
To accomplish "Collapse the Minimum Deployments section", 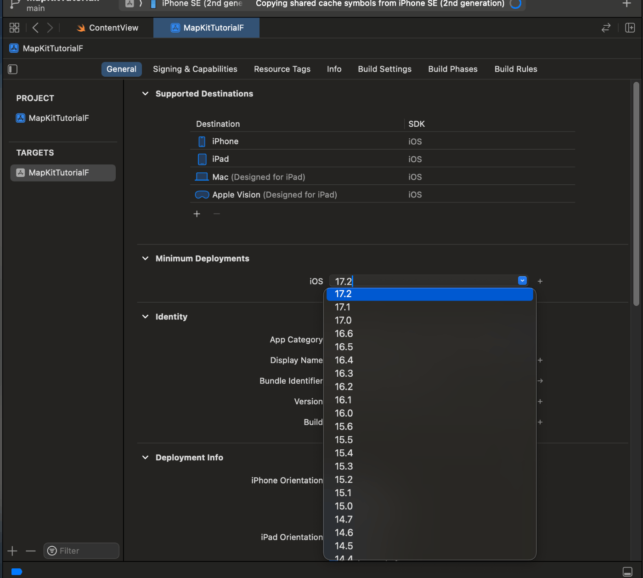I will pyautogui.click(x=145, y=259).
